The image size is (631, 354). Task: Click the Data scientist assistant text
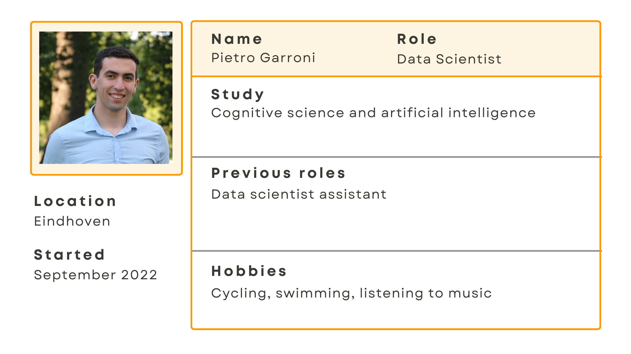coord(299,194)
